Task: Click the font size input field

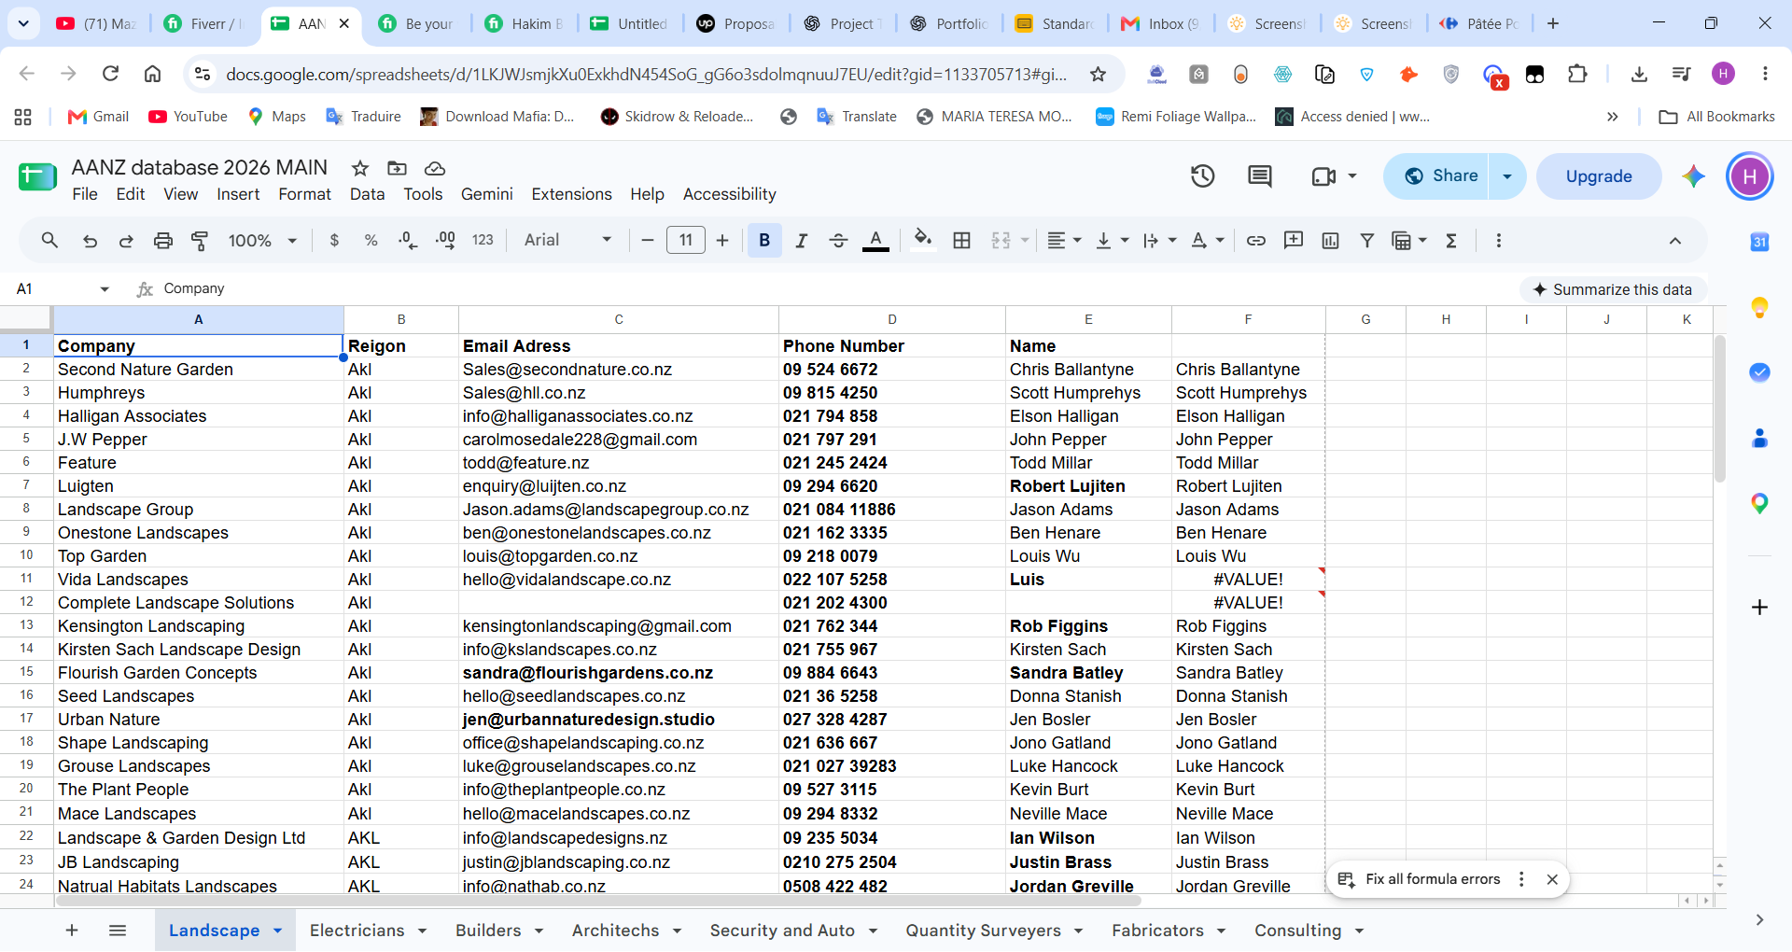Action: 686,241
